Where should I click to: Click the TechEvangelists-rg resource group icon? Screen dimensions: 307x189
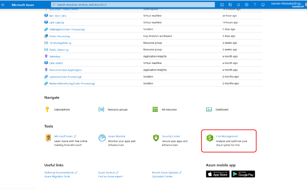[46, 43]
